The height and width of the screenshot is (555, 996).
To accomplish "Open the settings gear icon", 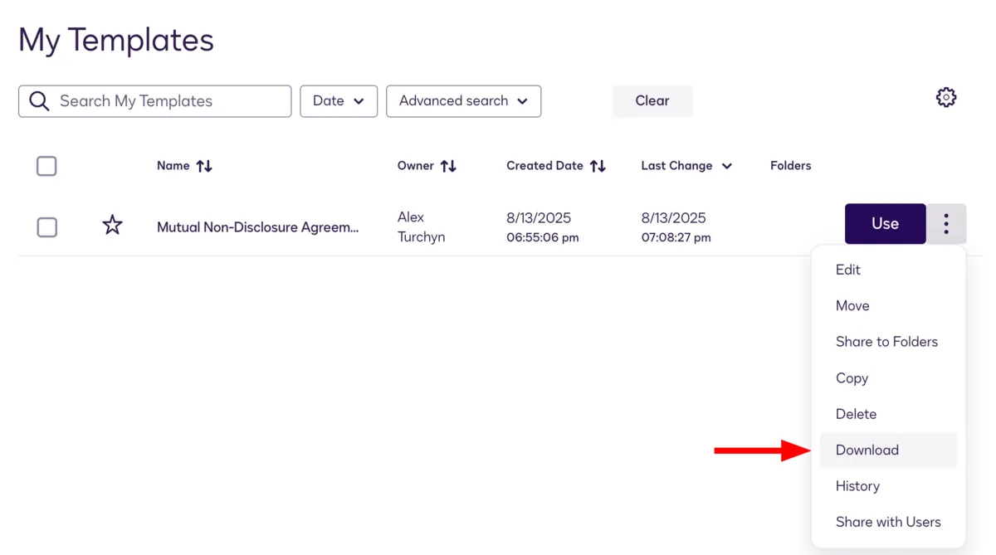I will [945, 98].
